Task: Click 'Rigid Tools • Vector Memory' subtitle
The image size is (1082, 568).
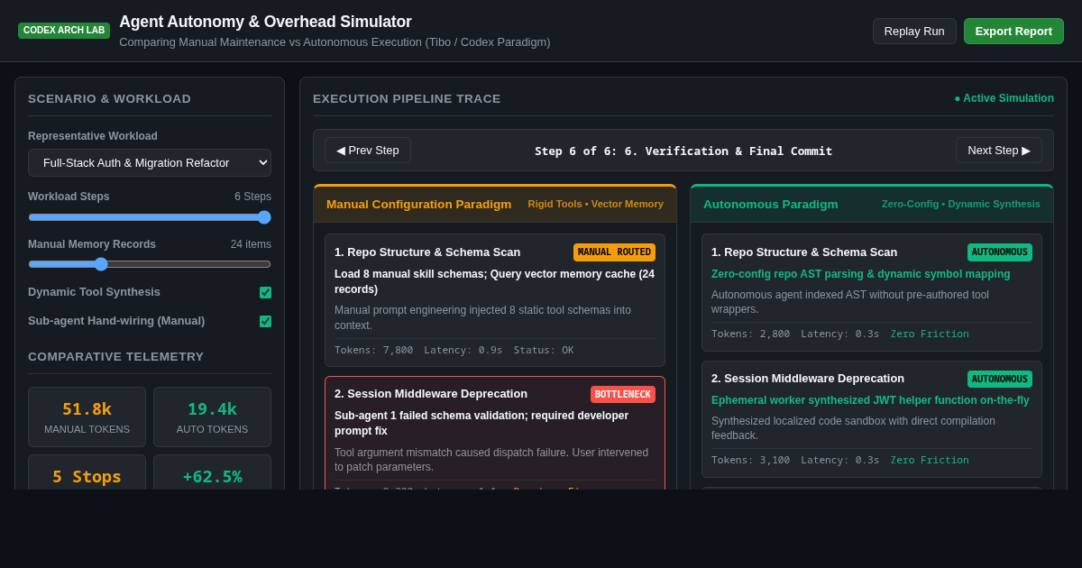Action: [596, 204]
